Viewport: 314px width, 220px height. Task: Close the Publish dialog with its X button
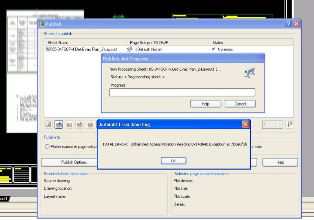tap(297, 24)
